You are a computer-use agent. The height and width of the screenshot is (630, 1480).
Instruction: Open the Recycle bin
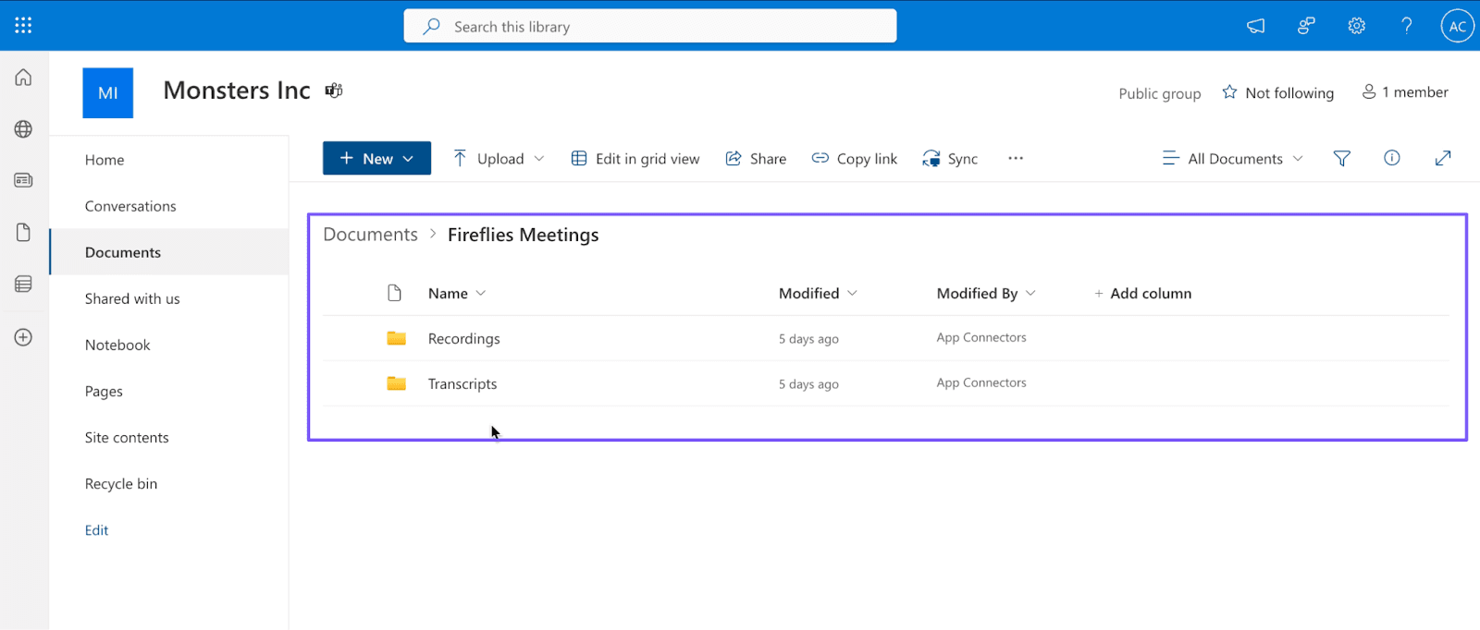tap(121, 483)
